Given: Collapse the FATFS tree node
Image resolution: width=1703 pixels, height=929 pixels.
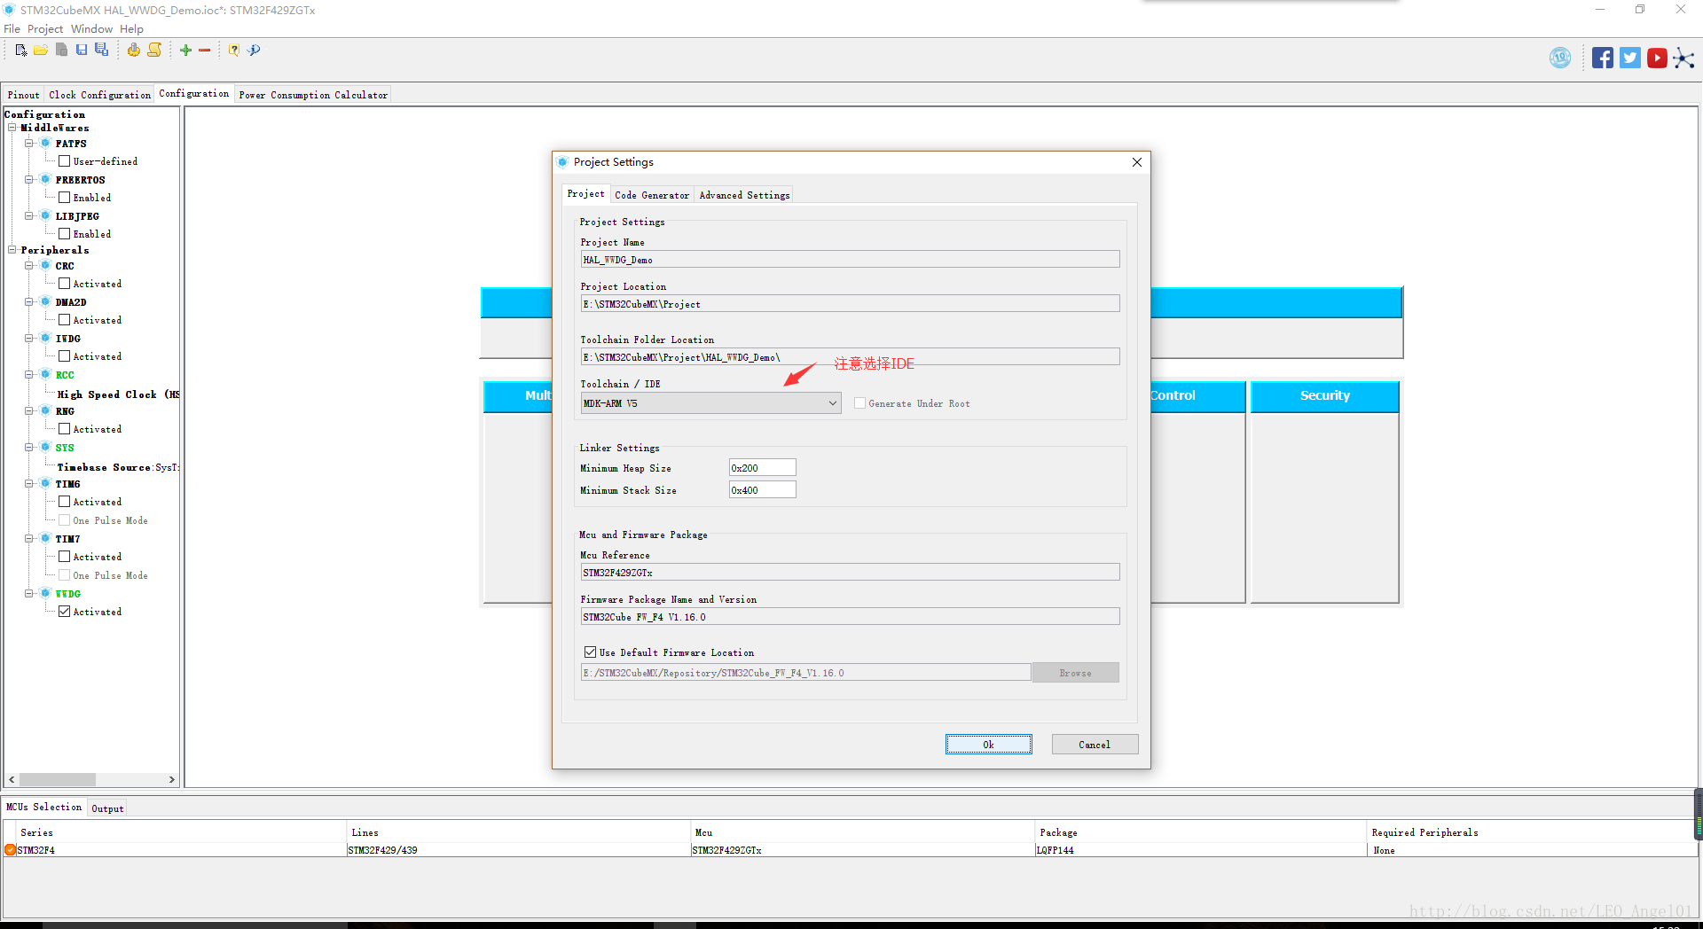Looking at the screenshot, I should point(29,143).
